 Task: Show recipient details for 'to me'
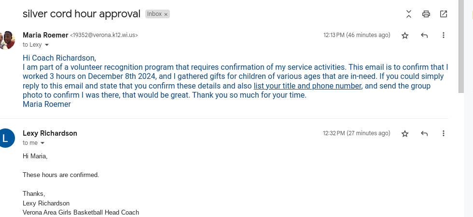click(42, 143)
